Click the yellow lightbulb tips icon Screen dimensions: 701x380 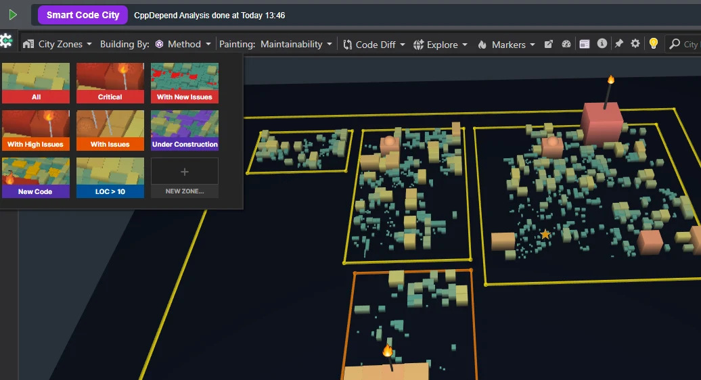pyautogui.click(x=654, y=44)
